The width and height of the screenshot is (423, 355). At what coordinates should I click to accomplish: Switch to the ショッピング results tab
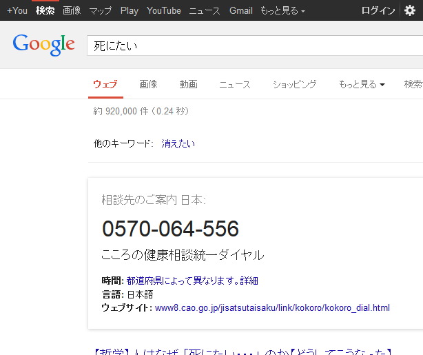pos(295,85)
